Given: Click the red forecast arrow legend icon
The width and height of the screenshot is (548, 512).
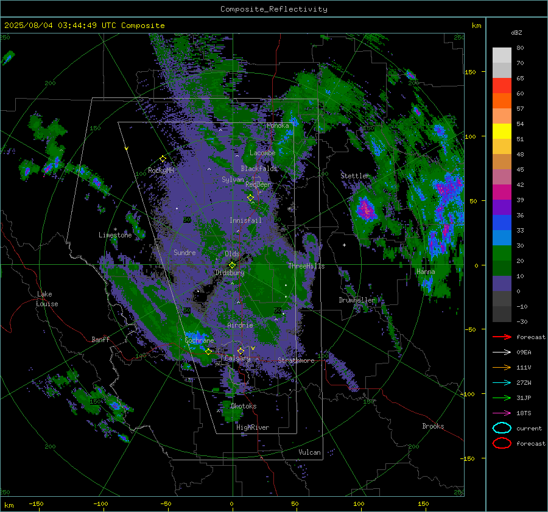Looking at the screenshot, I should click(502, 337).
